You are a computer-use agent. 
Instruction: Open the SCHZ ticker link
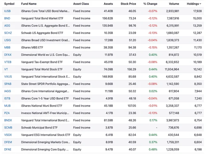pos(8,33)
